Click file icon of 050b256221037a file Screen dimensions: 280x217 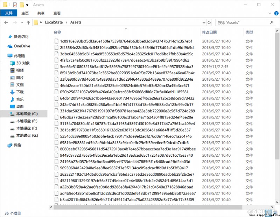coord(56,92)
